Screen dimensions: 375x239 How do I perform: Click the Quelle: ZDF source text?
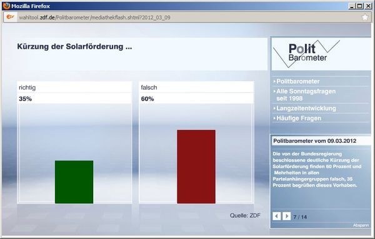245,216
